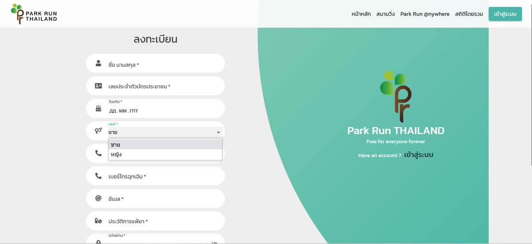Click the pills icon beside ประวัติการแพ้ยา
The image size is (532, 244).
pyautogui.click(x=98, y=221)
